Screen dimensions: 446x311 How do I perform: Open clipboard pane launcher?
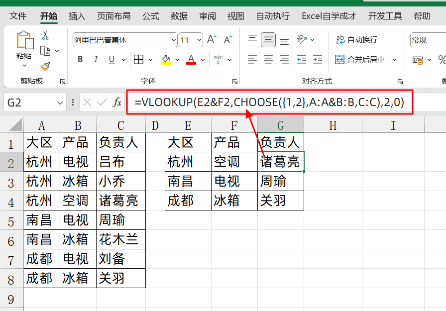point(63,82)
